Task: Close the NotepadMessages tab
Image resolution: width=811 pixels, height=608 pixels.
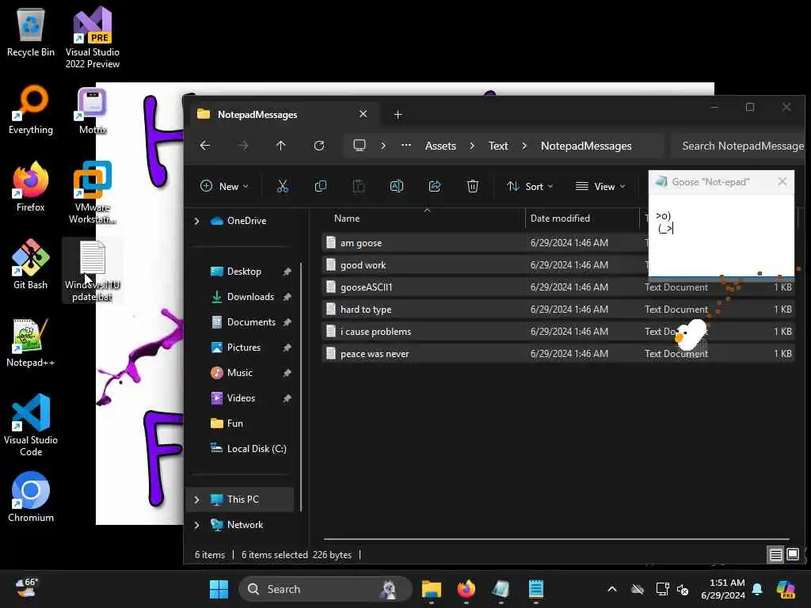Action: click(x=363, y=114)
